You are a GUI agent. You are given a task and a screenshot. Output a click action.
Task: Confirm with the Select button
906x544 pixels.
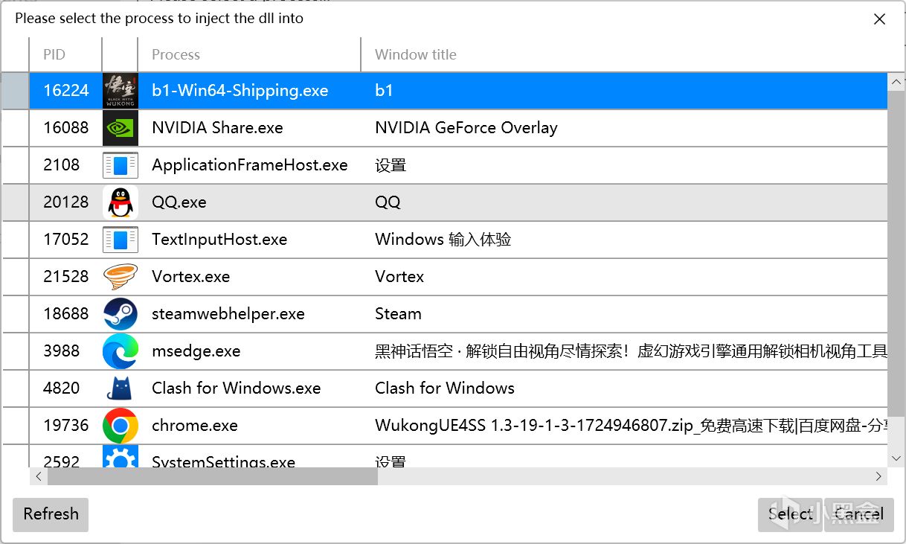pos(790,514)
